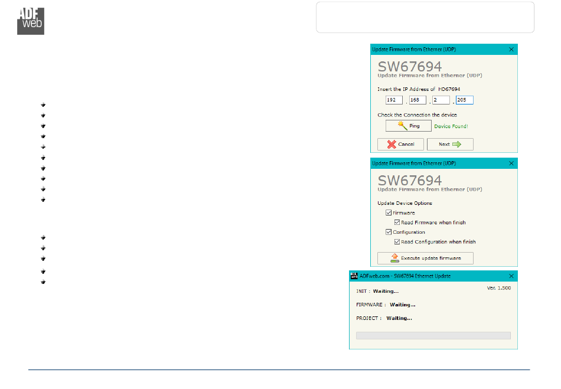Click Check the Connection the device label
561x389 pixels.
[417, 115]
